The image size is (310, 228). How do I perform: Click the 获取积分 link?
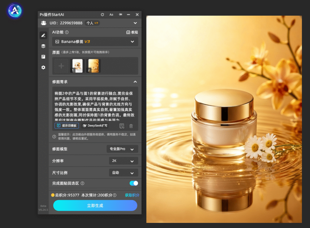tap(132, 195)
